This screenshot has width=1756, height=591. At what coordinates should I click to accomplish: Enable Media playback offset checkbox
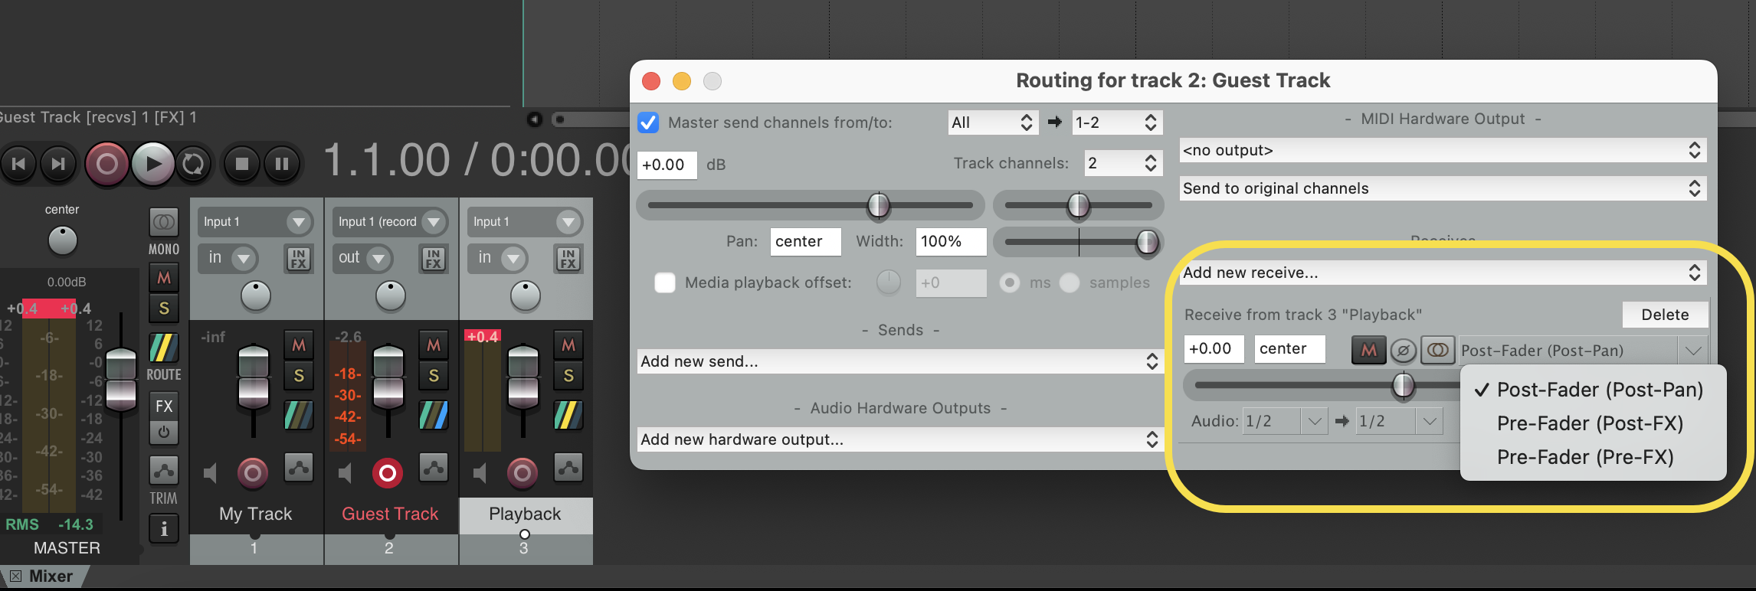[665, 282]
